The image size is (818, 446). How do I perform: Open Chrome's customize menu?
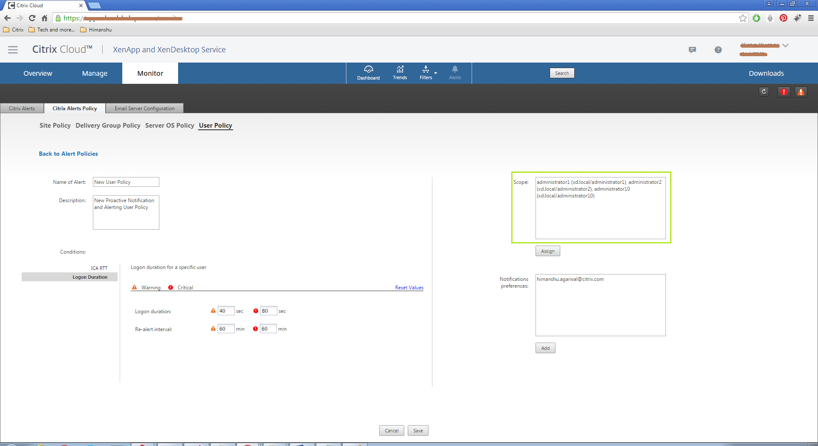click(x=811, y=18)
